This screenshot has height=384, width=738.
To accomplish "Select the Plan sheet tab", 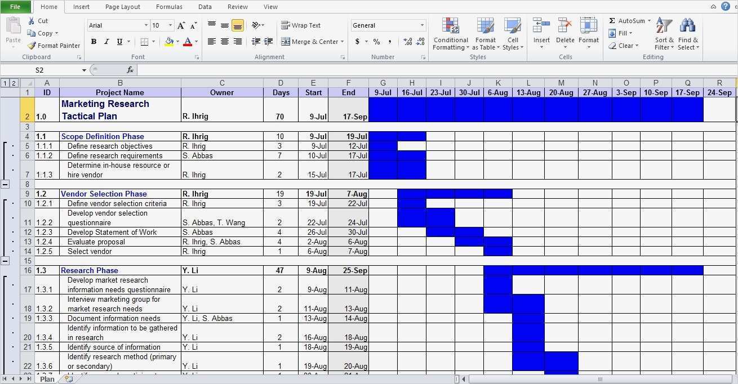I will 46,378.
